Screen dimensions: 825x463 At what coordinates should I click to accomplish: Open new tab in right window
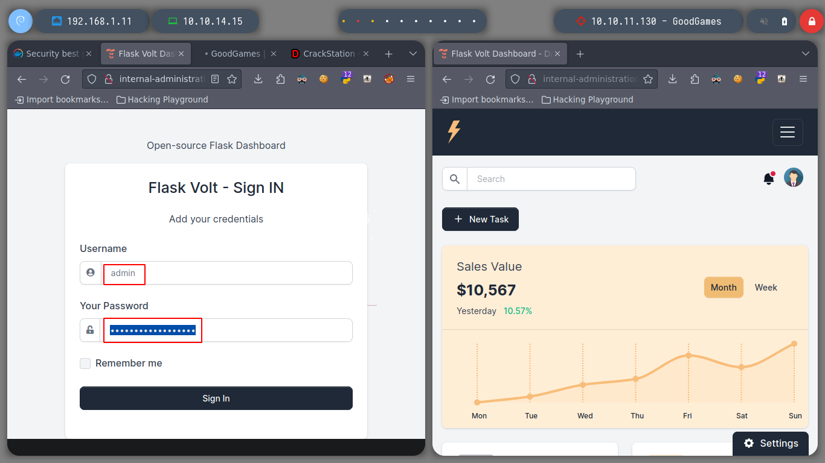click(580, 54)
